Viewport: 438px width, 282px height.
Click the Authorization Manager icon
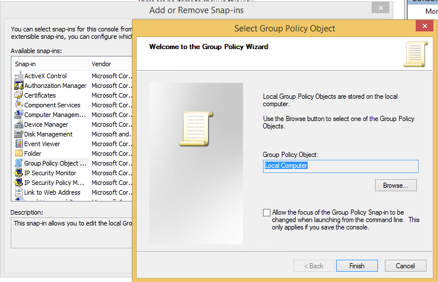pos(19,86)
